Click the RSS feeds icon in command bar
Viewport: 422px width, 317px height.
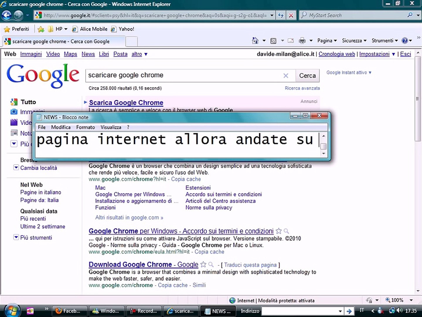tap(273, 41)
